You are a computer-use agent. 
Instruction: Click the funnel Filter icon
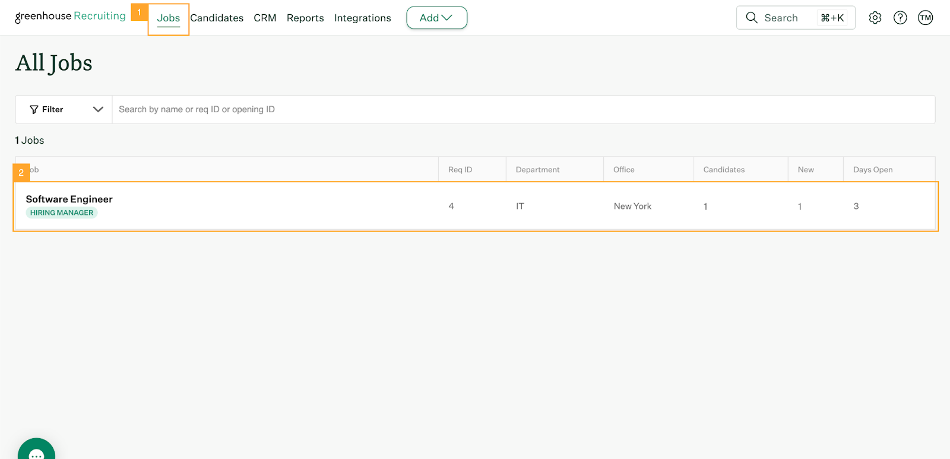(34, 110)
